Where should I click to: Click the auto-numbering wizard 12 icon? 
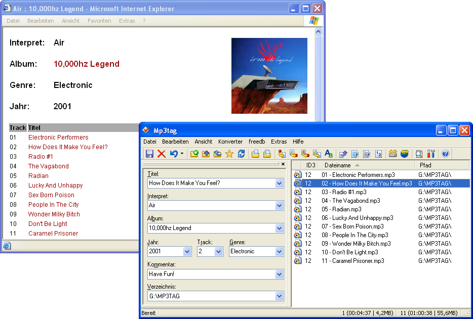coord(379,154)
